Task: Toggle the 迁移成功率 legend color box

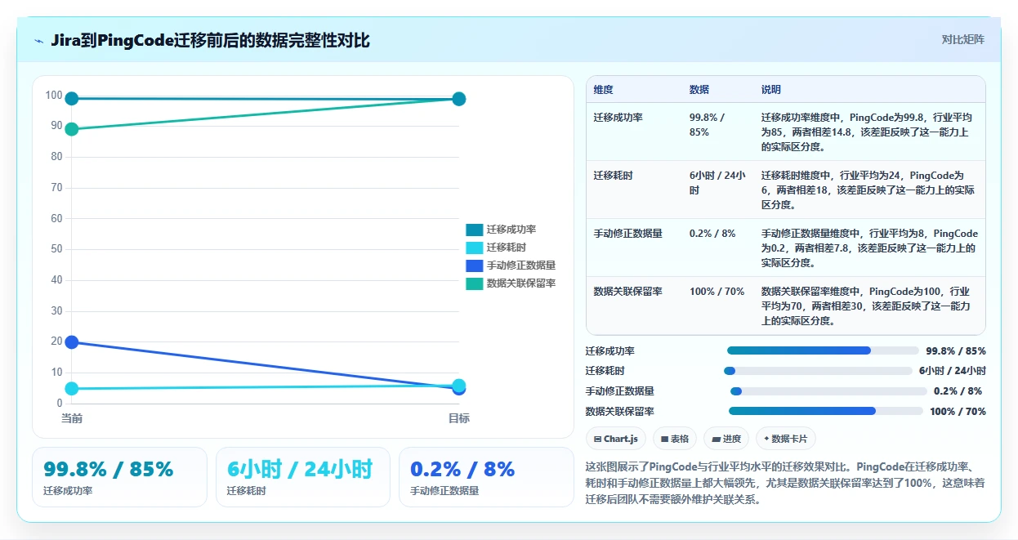Action: click(474, 230)
